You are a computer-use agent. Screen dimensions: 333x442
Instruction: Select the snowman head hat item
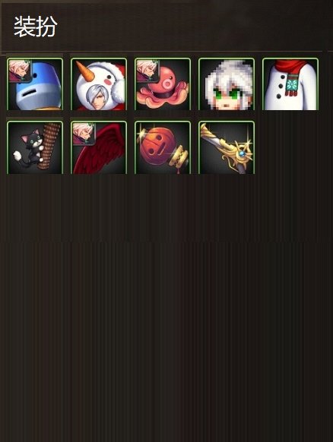point(99,84)
